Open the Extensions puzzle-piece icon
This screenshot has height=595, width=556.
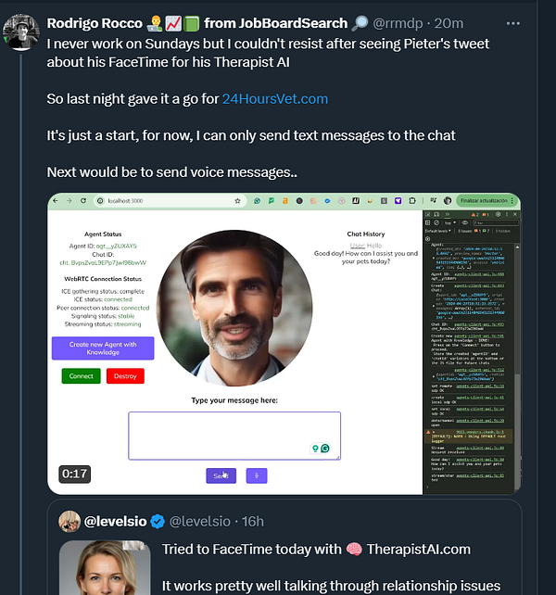[412, 201]
